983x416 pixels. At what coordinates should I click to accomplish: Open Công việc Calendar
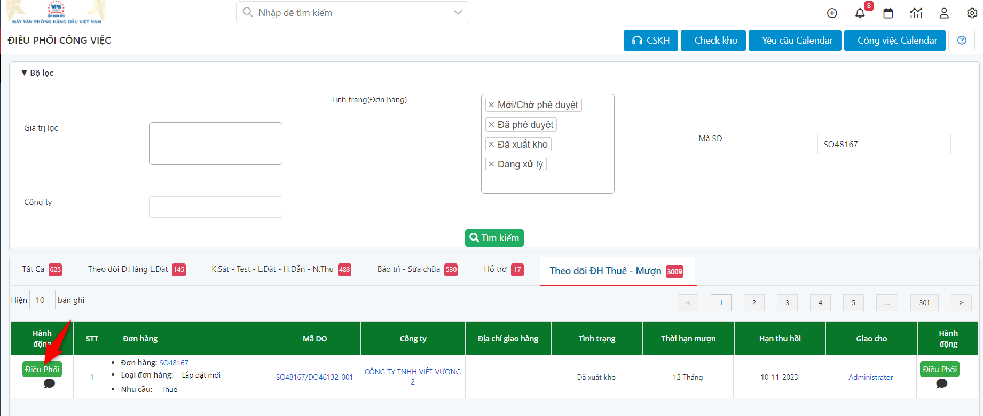[x=895, y=41]
